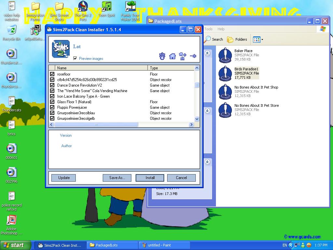
Task: Uncheck Dance Dance Revolution V2 checkbox
Action: pos(52,85)
